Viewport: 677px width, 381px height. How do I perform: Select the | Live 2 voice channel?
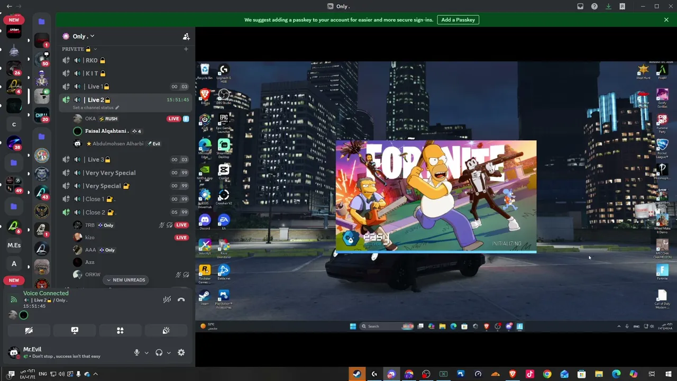pyautogui.click(x=125, y=100)
